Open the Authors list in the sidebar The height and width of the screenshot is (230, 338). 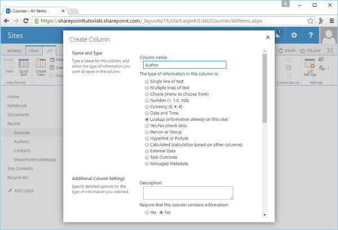21,142
